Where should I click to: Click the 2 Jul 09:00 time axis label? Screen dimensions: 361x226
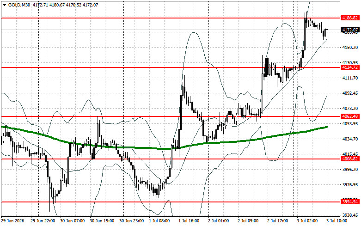point(248,221)
